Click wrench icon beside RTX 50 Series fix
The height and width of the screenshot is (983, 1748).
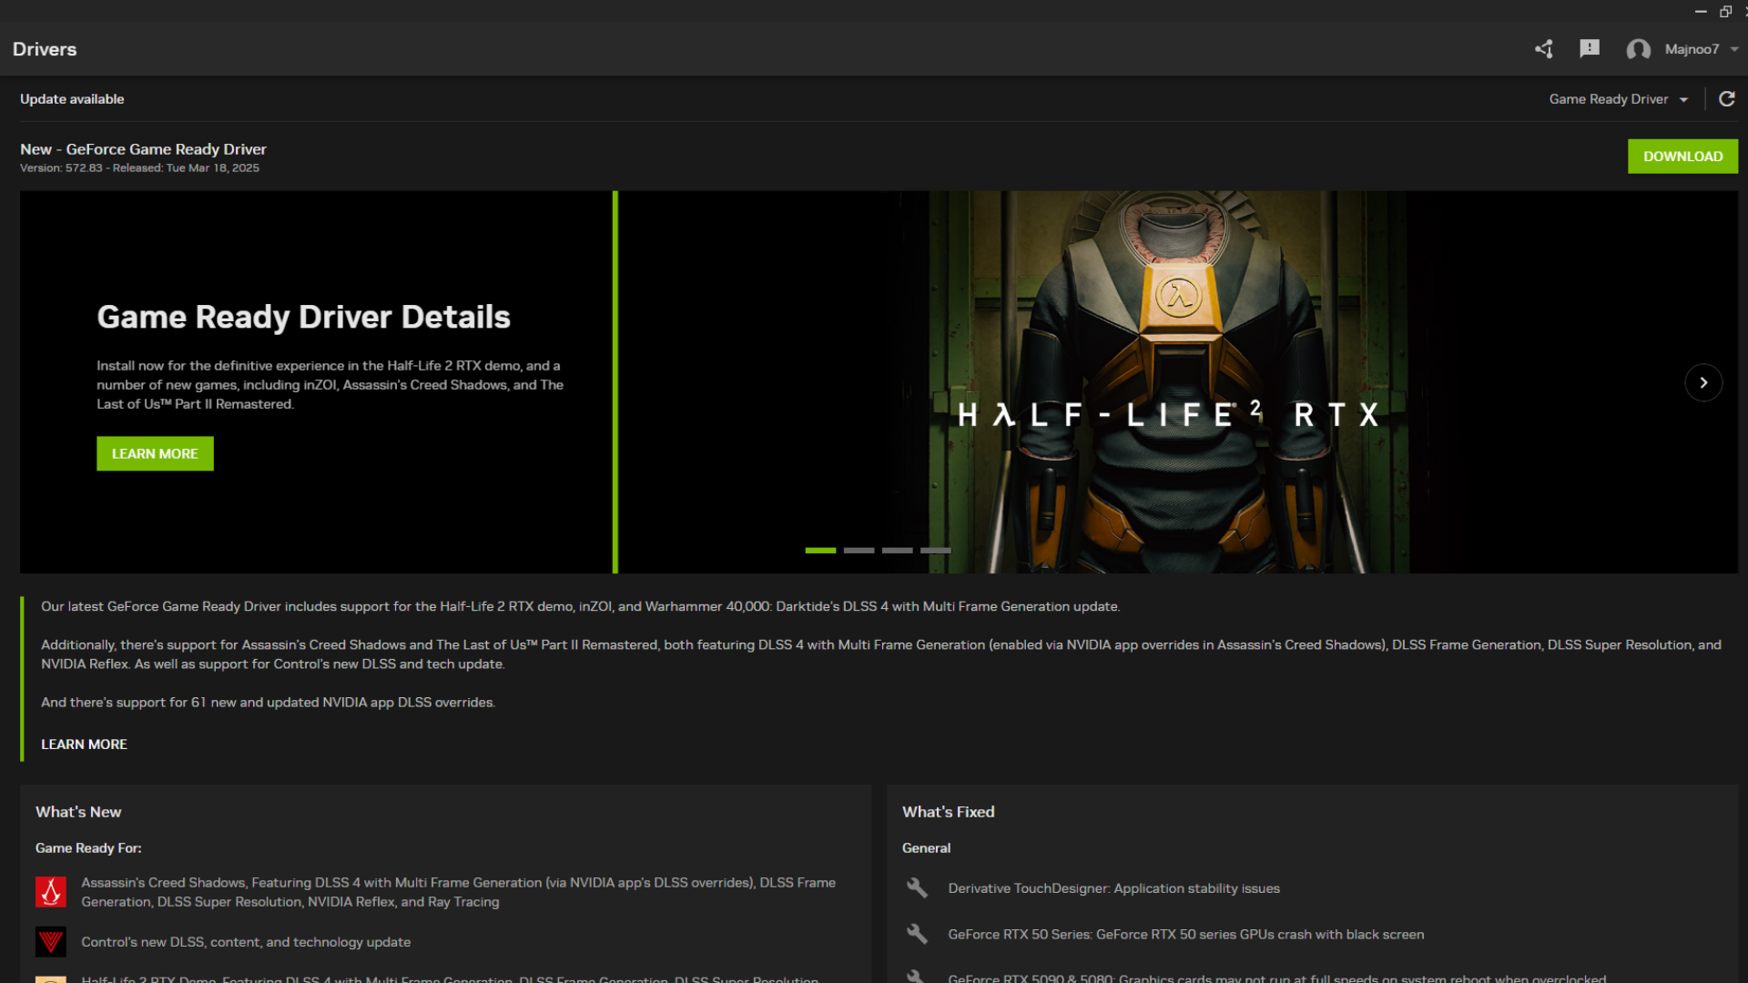917,935
